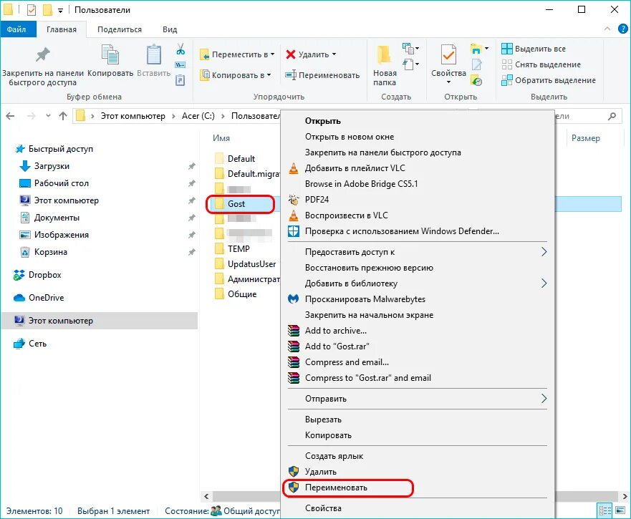
Task: Click Этот компьютер in the address bar
Action: (x=133, y=116)
